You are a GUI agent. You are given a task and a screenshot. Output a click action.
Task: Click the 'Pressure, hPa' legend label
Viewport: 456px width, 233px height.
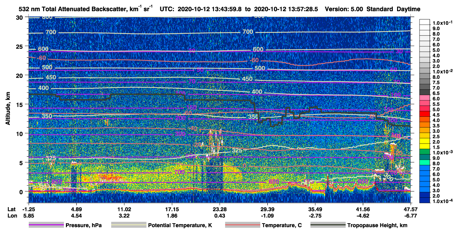pos(83,225)
